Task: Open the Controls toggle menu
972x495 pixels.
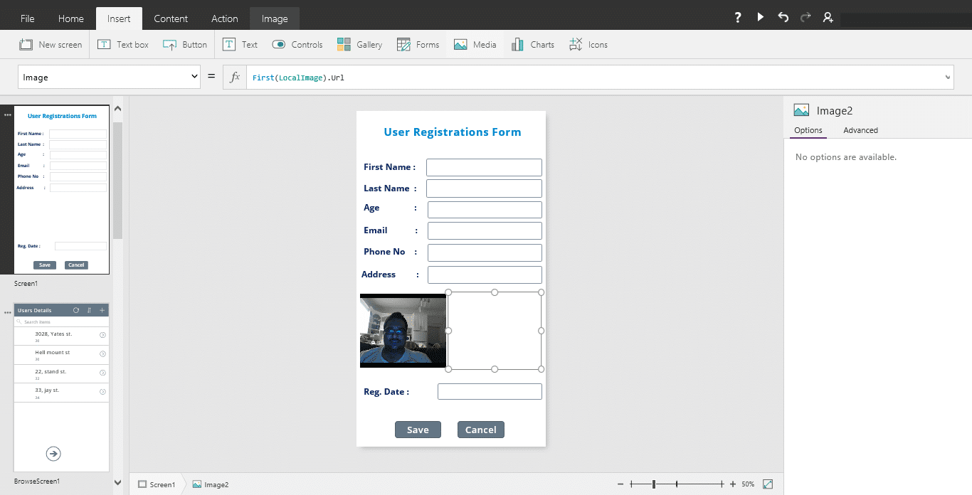Action: pyautogui.click(x=297, y=44)
